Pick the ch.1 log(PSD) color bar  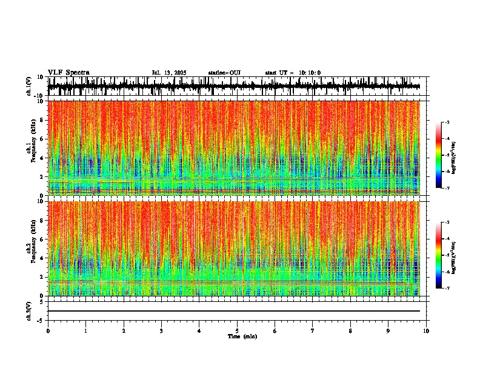[x=439, y=155]
